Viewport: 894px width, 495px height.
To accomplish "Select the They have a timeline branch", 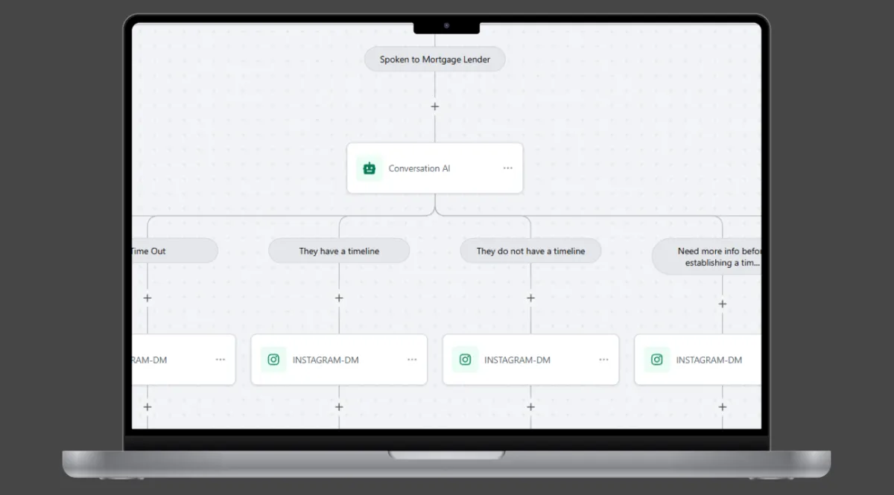I will pyautogui.click(x=339, y=251).
